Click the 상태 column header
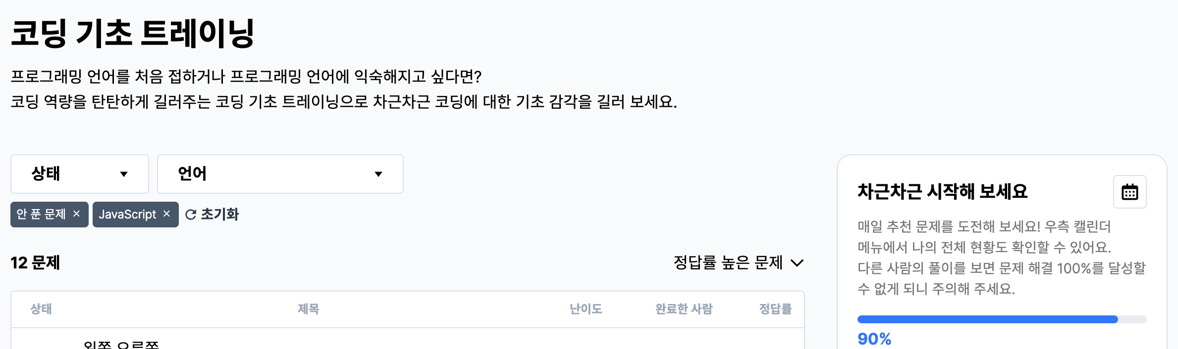Image resolution: width=1178 pixels, height=349 pixels. coord(41,309)
